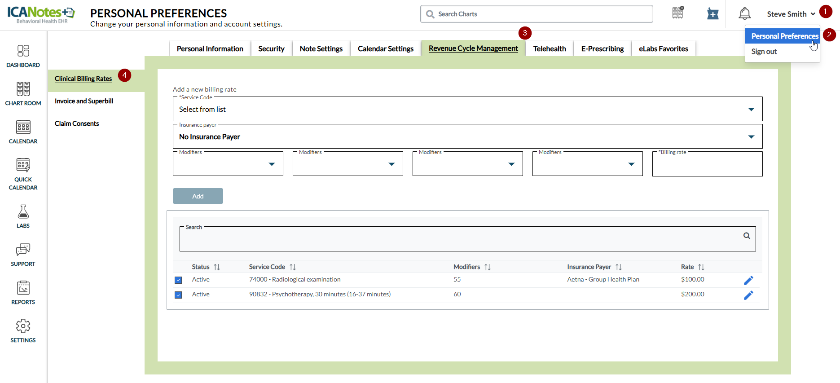Open Invoice and Superbill section
Image resolution: width=840 pixels, height=383 pixels.
point(84,101)
